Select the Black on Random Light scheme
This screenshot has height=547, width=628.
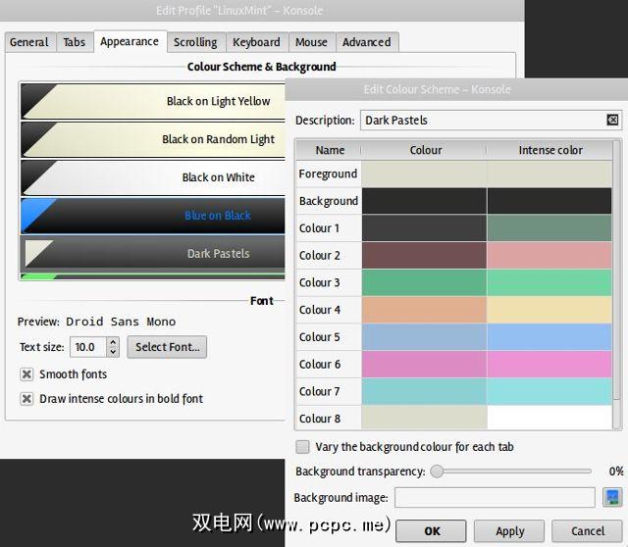coord(153,139)
